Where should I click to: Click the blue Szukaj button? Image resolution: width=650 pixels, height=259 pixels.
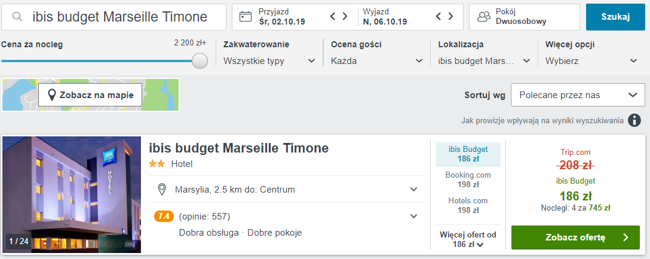coord(615,17)
